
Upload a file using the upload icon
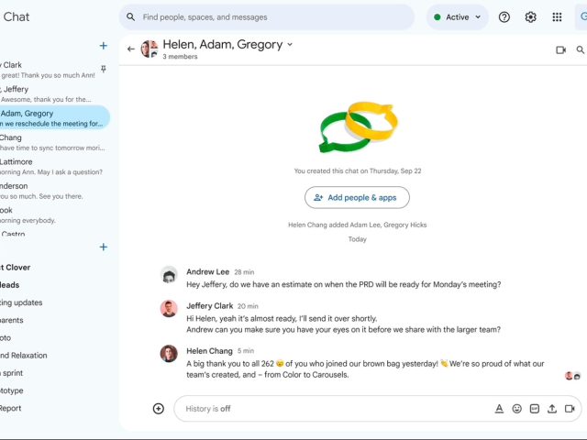552,409
